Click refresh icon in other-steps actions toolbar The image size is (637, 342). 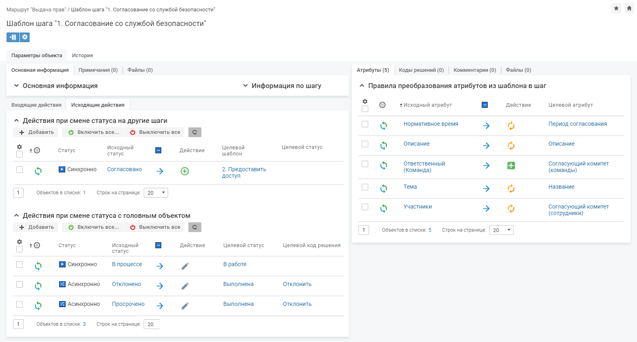tap(195, 132)
